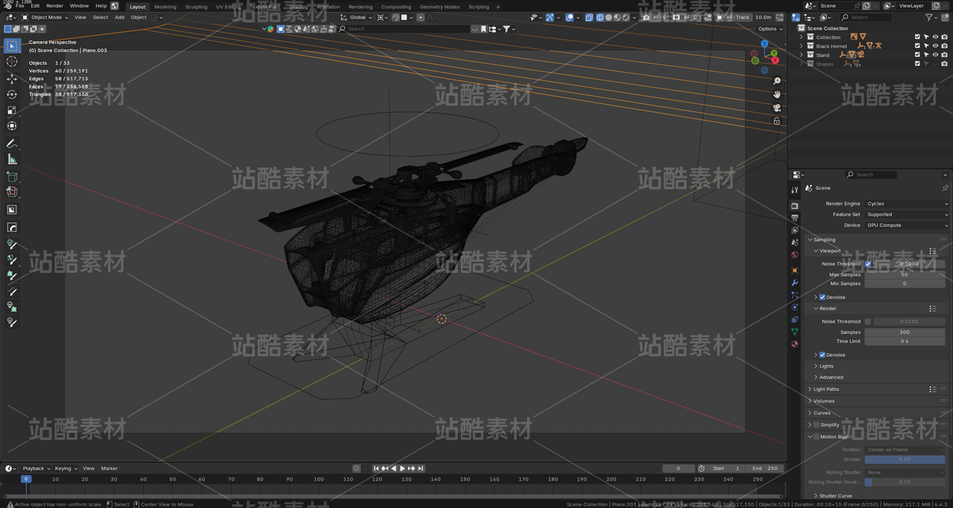Open the World properties tab icon
Viewport: 953px width, 508px height.
coord(794,255)
